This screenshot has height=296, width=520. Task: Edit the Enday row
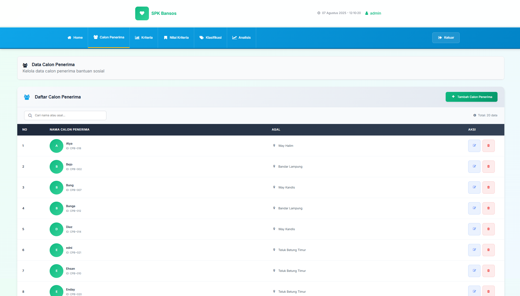click(x=474, y=291)
